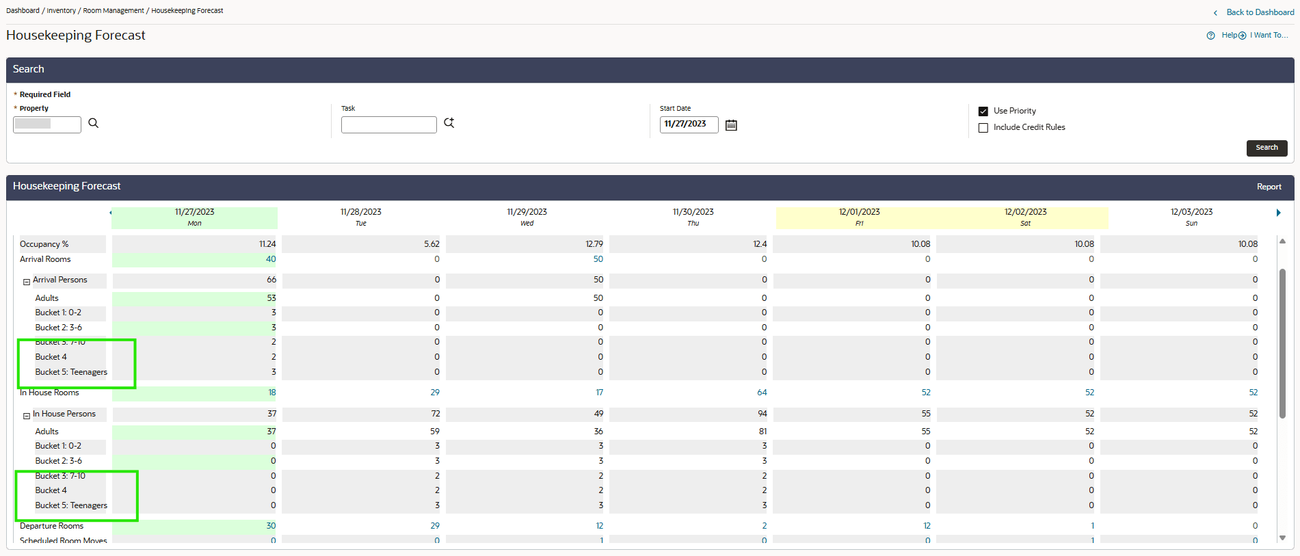
Task: Click the Occupancy % row label
Action: (44, 244)
